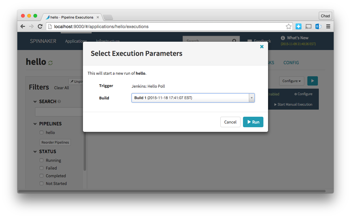Image resolution: width=351 pixels, height=218 pixels.
Task: Open the Configure dropdown button
Action: click(x=291, y=81)
